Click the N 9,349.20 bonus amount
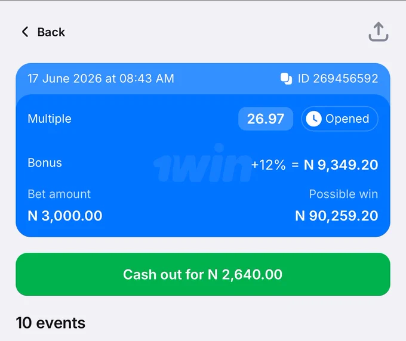406x341 pixels. [x=341, y=165]
